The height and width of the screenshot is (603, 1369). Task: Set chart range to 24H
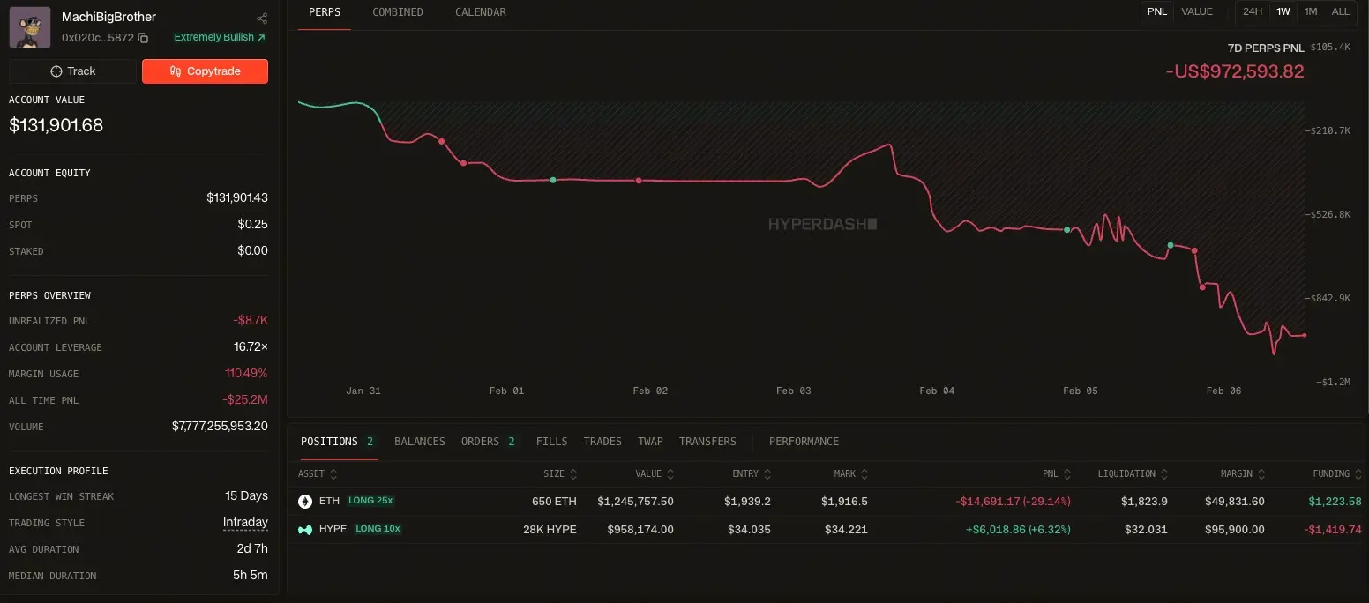click(x=1253, y=11)
